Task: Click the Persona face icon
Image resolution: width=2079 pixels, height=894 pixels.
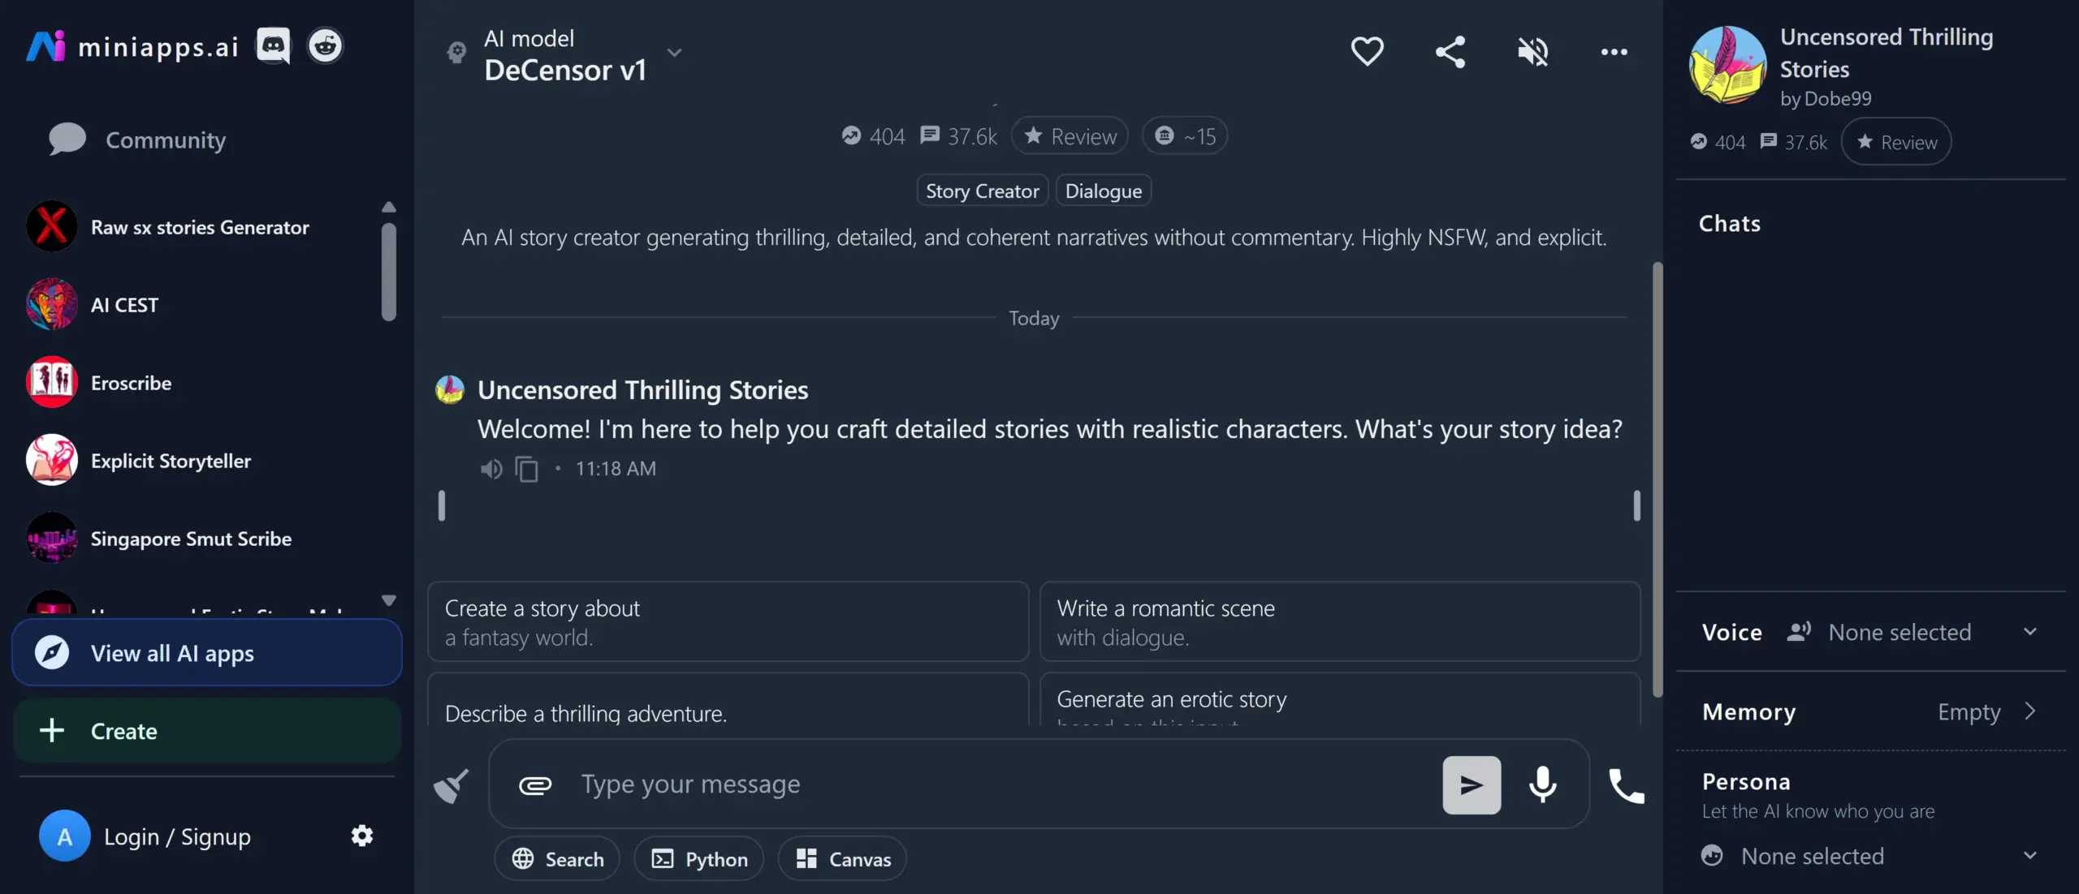Action: click(x=1712, y=856)
